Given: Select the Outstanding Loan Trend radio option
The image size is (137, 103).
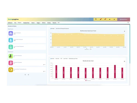Looking at the screenshot, I should click(73, 59).
